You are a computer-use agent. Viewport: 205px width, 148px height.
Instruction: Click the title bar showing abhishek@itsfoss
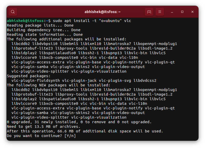pos(103,12)
